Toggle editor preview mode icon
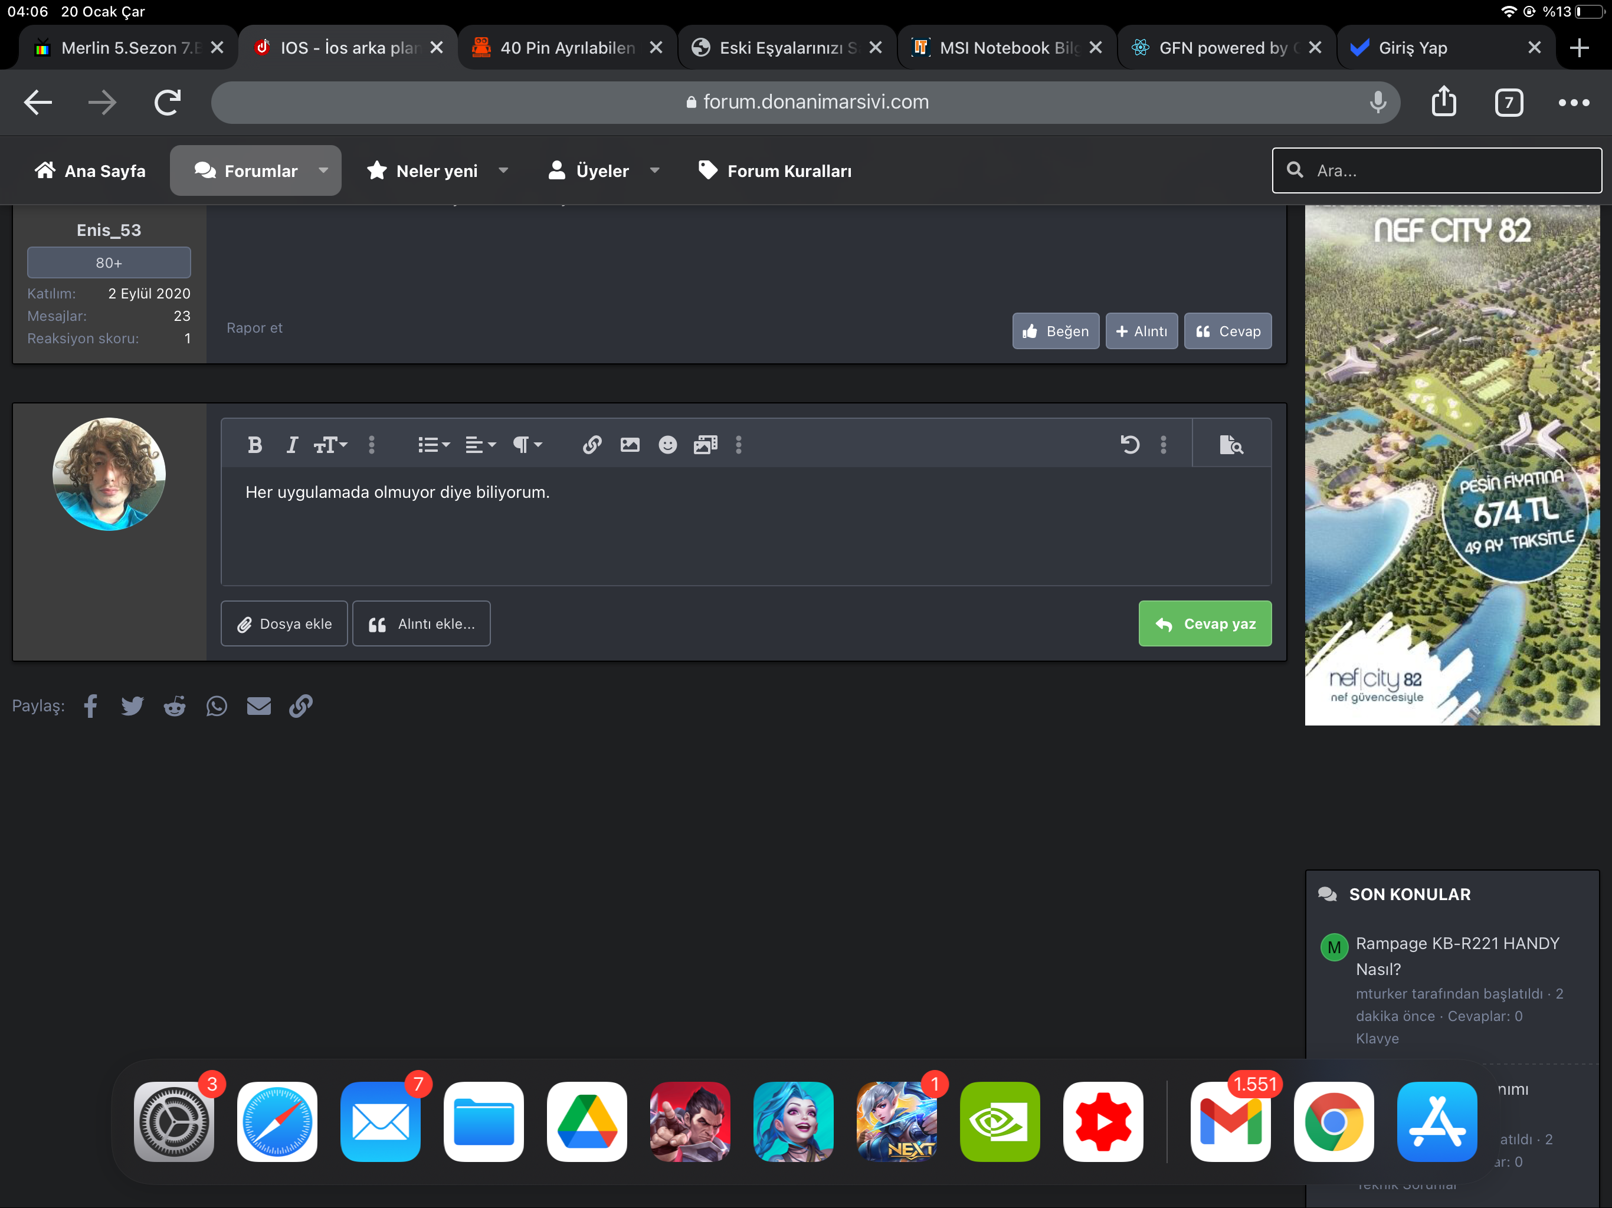This screenshot has height=1208, width=1612. click(x=1230, y=444)
